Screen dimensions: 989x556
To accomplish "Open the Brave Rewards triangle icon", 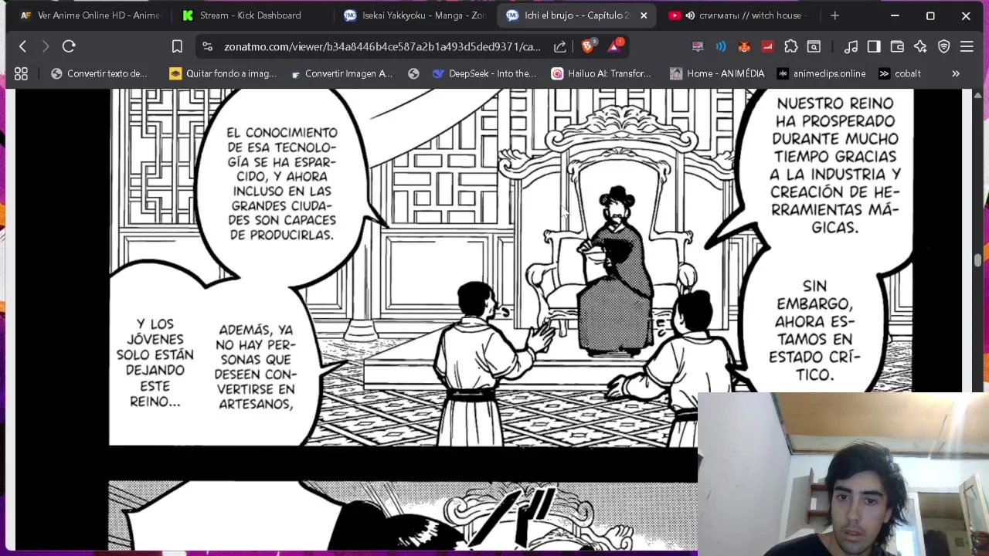I will tap(614, 46).
